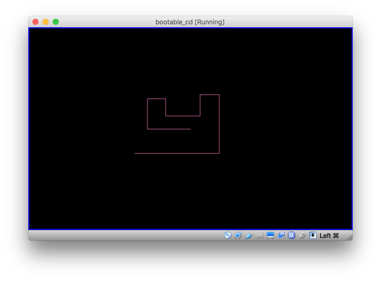Viewport: 381px width, 281px height.
Task: Minimize the VM window with yellow button
Action: click(46, 22)
